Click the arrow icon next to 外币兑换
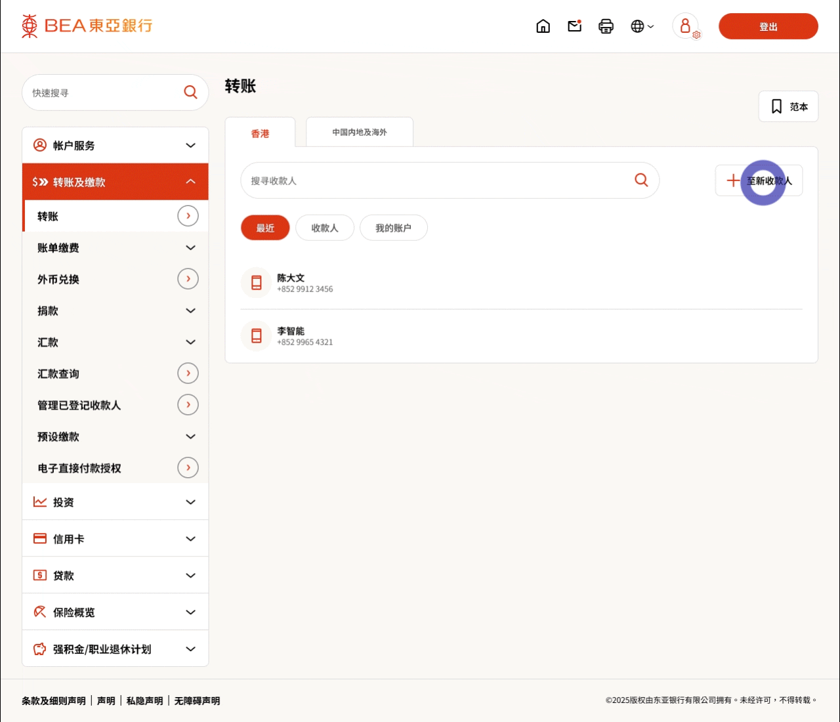The width and height of the screenshot is (840, 722). [x=188, y=279]
